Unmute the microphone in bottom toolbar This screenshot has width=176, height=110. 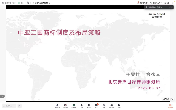tap(57, 106)
